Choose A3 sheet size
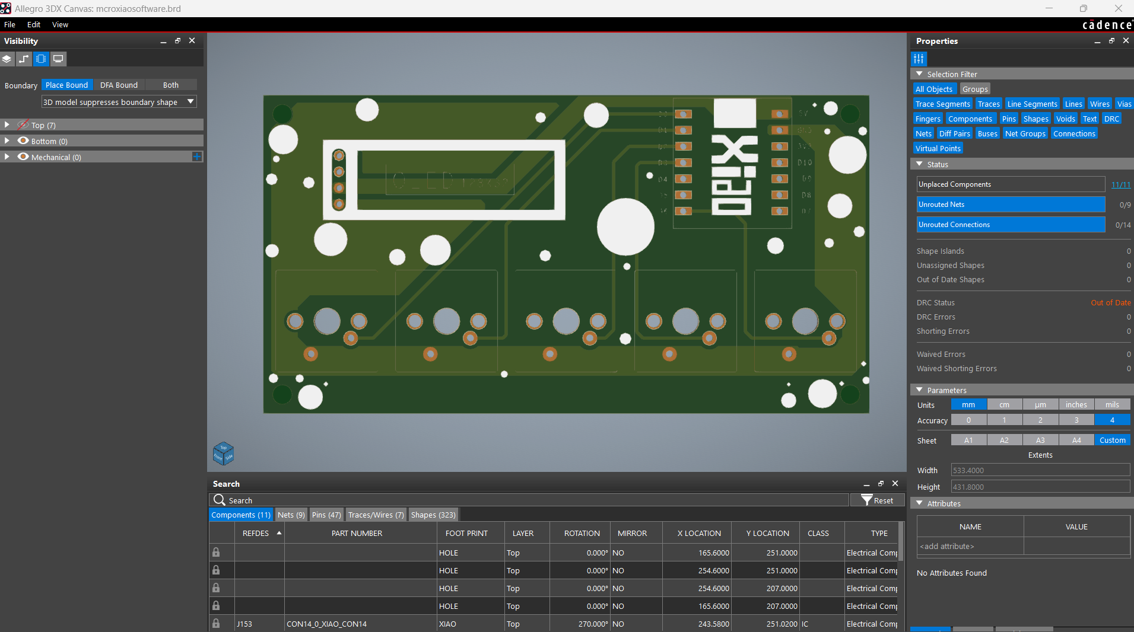This screenshot has width=1134, height=632. click(1040, 440)
